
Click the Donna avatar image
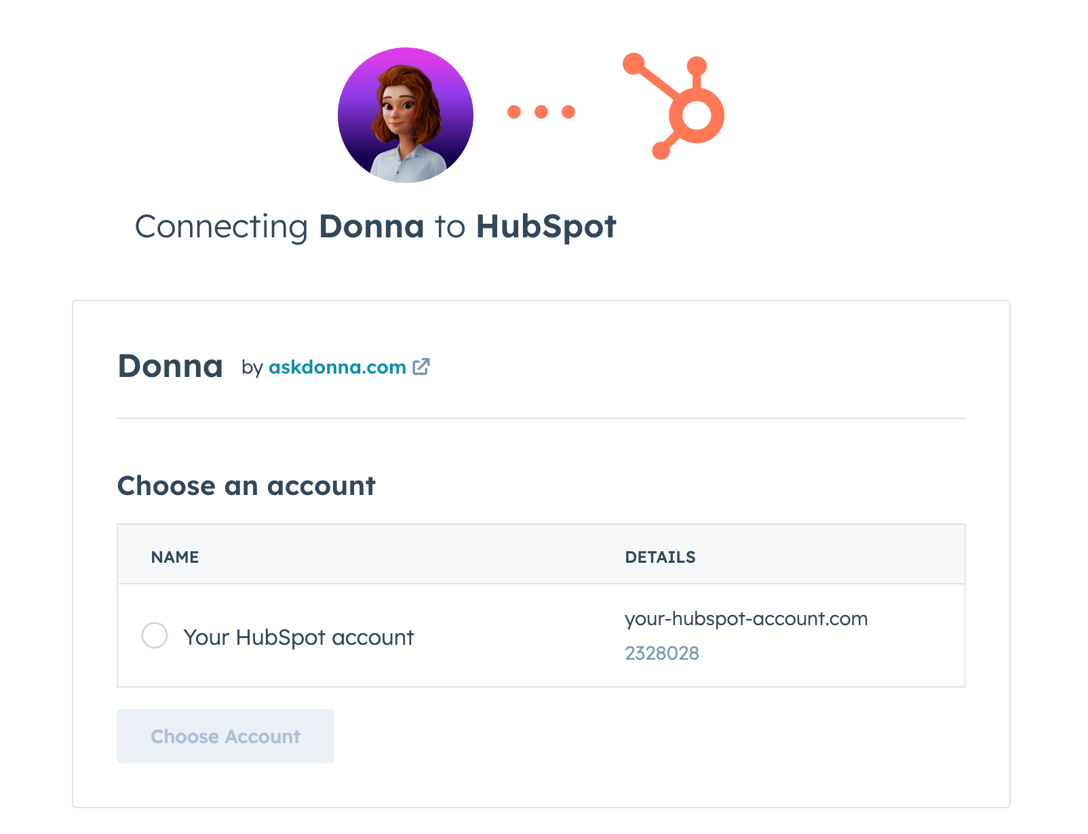pyautogui.click(x=406, y=115)
